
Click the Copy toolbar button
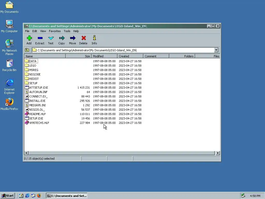pyautogui.click(x=62, y=40)
